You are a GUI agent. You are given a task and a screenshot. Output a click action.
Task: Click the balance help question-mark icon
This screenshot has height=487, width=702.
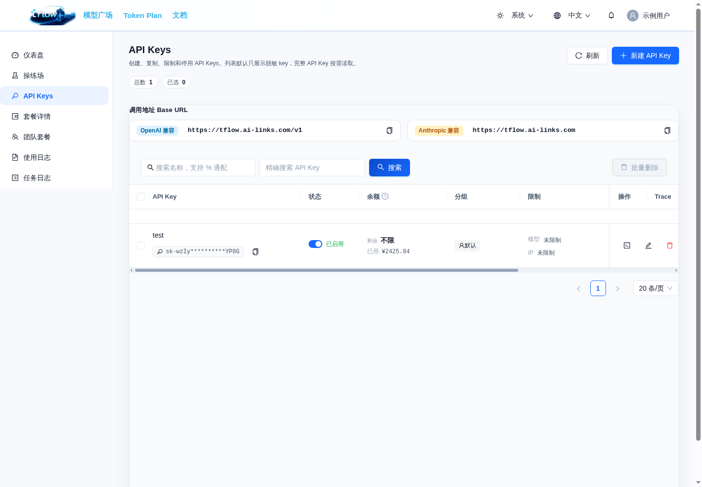tap(385, 196)
